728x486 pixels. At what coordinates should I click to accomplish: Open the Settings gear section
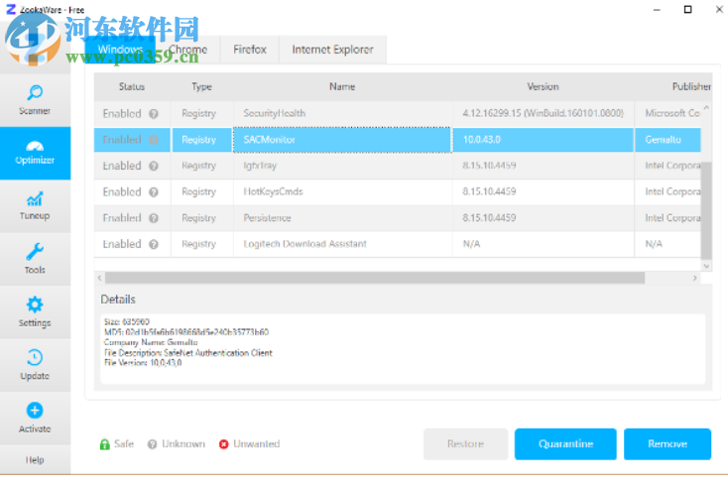[35, 311]
